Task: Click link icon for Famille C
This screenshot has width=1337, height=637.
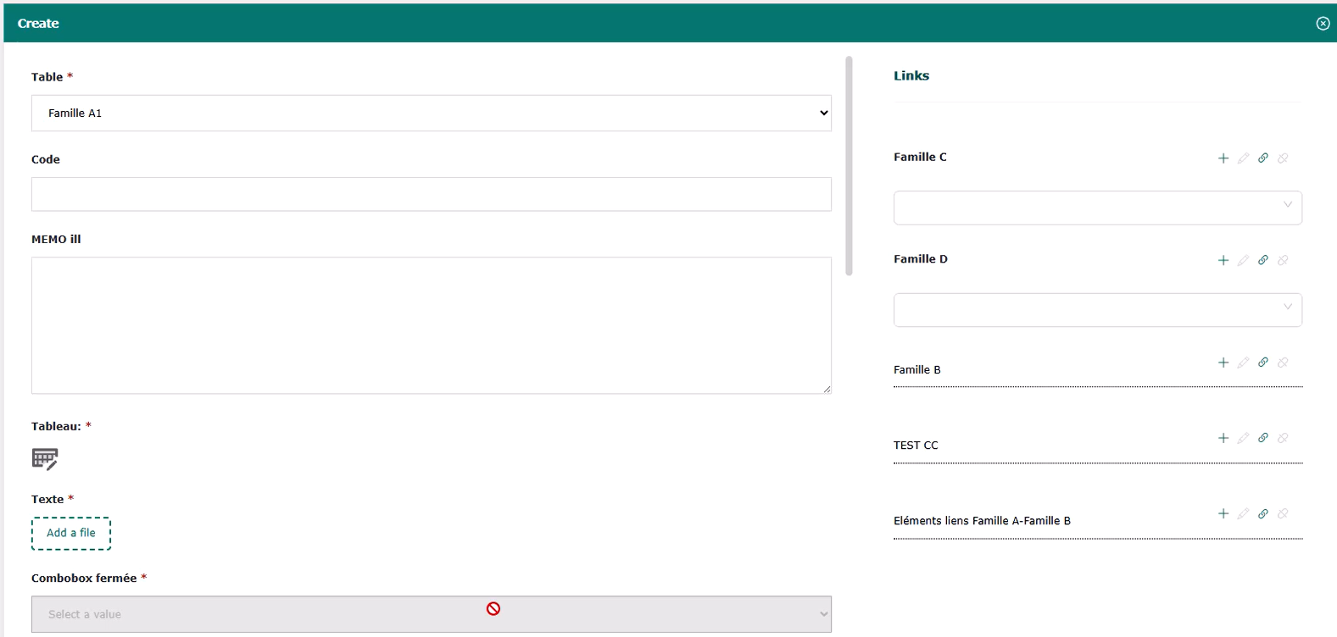Action: [1262, 158]
